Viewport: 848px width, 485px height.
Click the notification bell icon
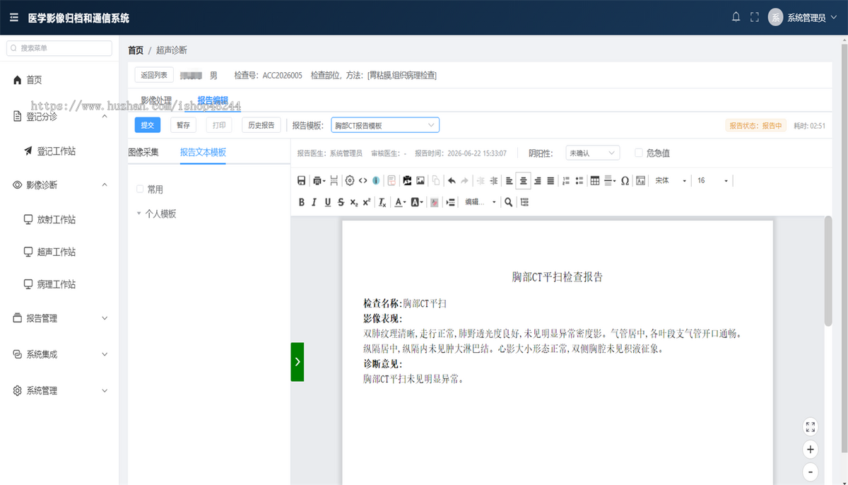[736, 17]
